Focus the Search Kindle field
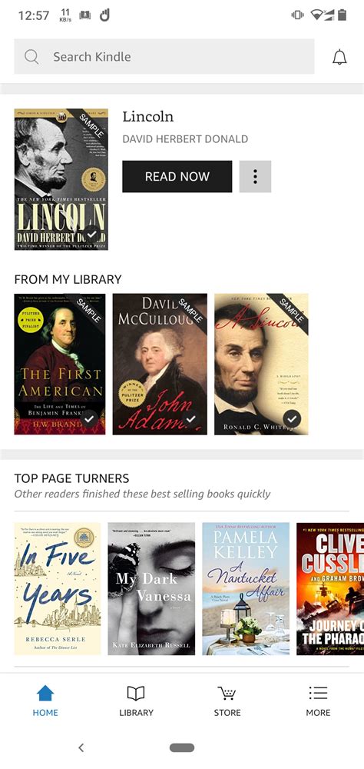Image resolution: width=364 pixels, height=769 pixels. (x=164, y=57)
